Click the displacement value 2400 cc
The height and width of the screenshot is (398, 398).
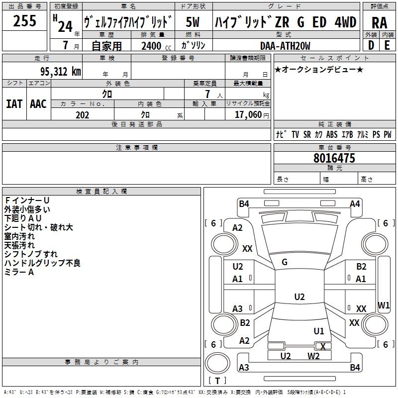[x=156, y=46]
